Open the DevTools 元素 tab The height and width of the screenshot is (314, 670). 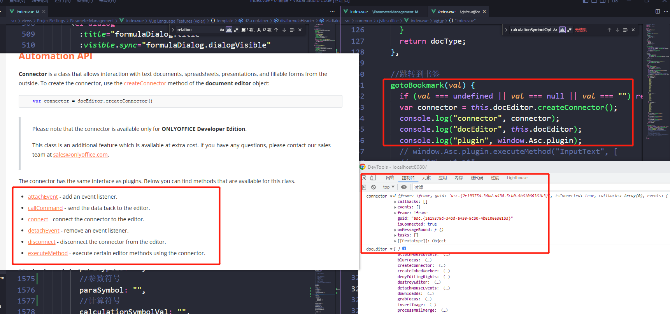[x=426, y=178]
